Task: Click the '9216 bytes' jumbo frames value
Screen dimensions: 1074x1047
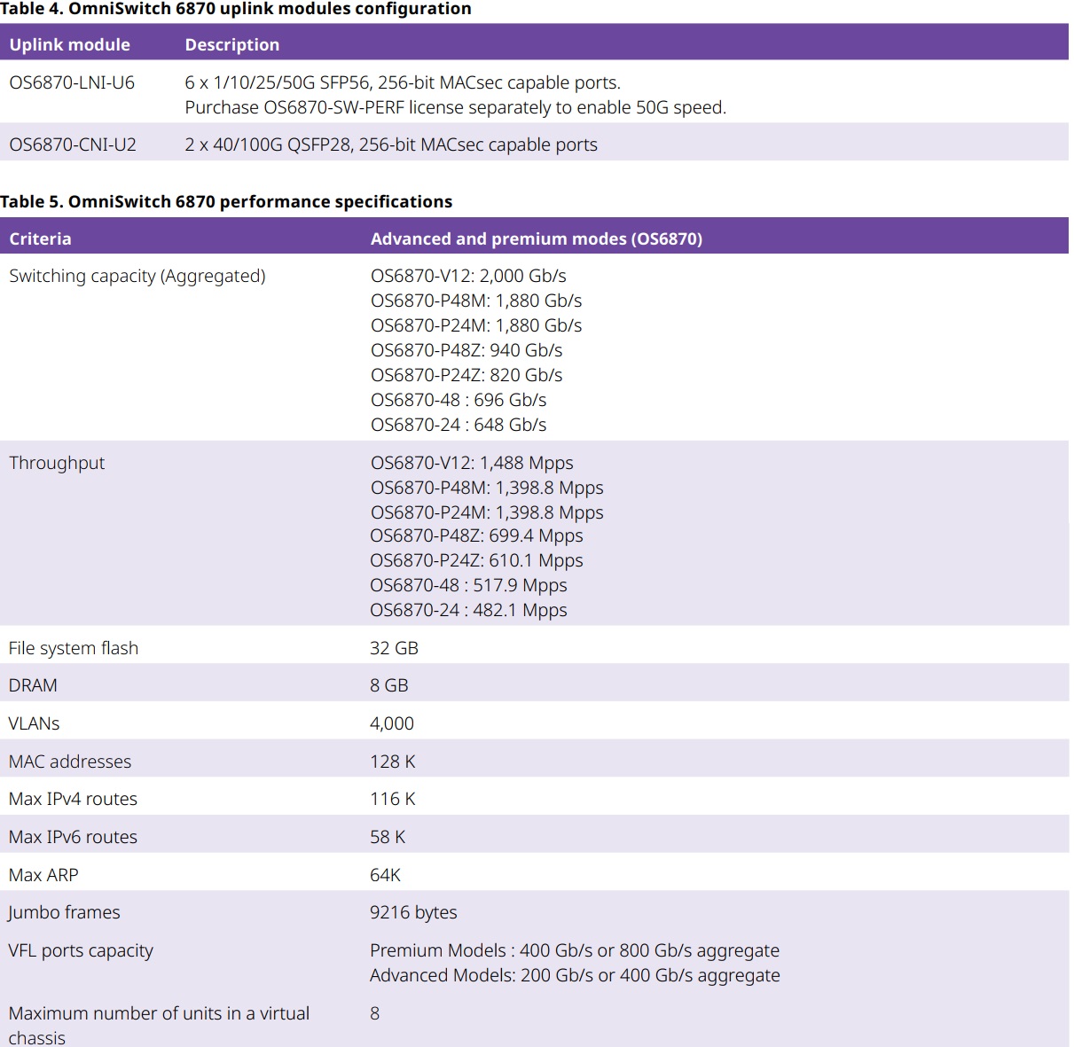Action: click(413, 912)
